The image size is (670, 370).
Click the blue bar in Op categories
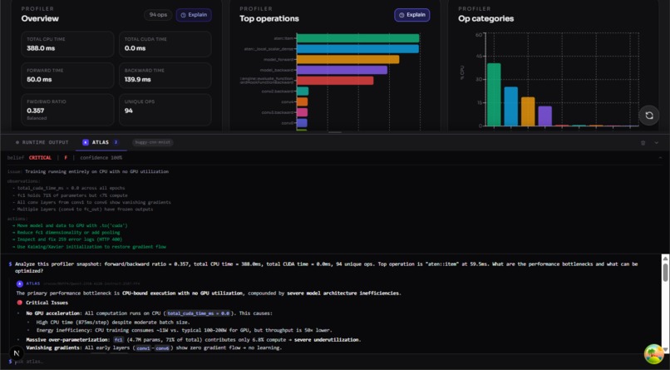click(x=511, y=106)
